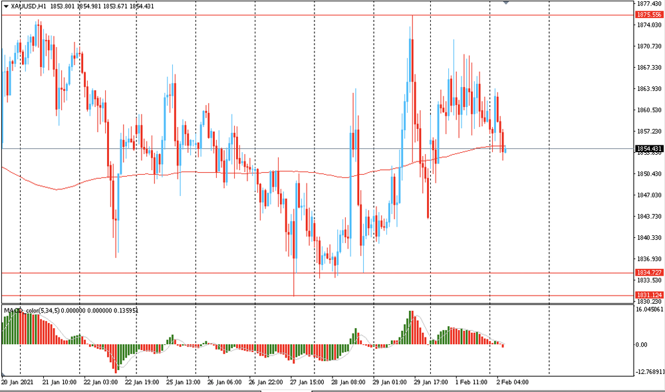Click the 16.045061 MACD scale value
Screen dimensions: 665x392
click(648, 309)
